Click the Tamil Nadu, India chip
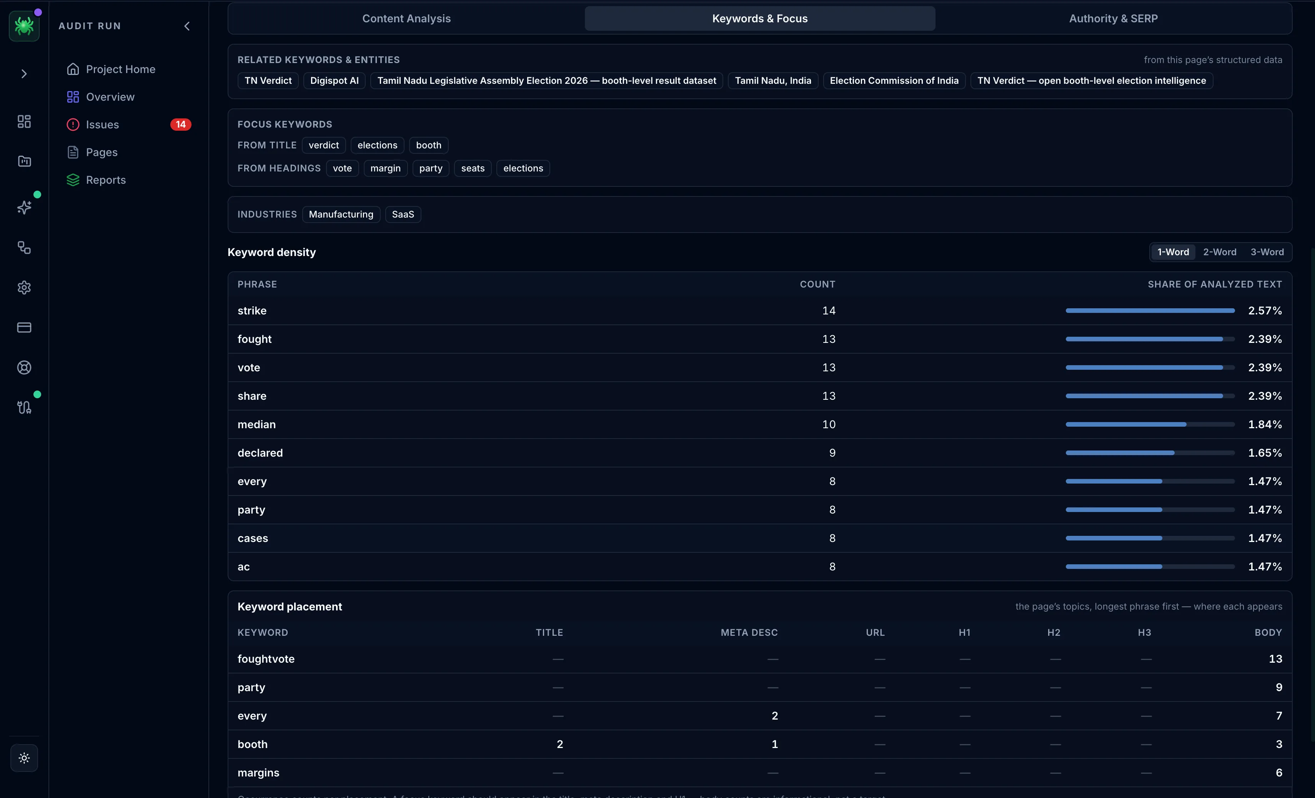Screen dimensions: 1315x798 tap(773, 81)
